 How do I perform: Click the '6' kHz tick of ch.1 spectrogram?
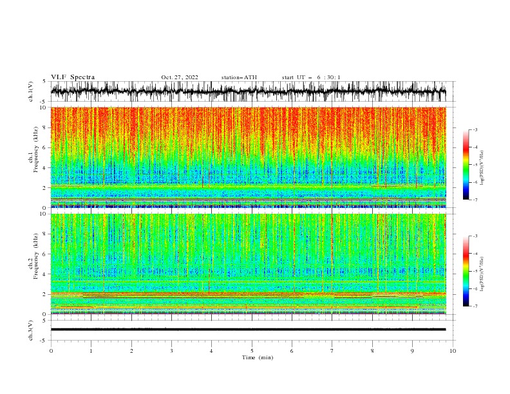pos(46,147)
